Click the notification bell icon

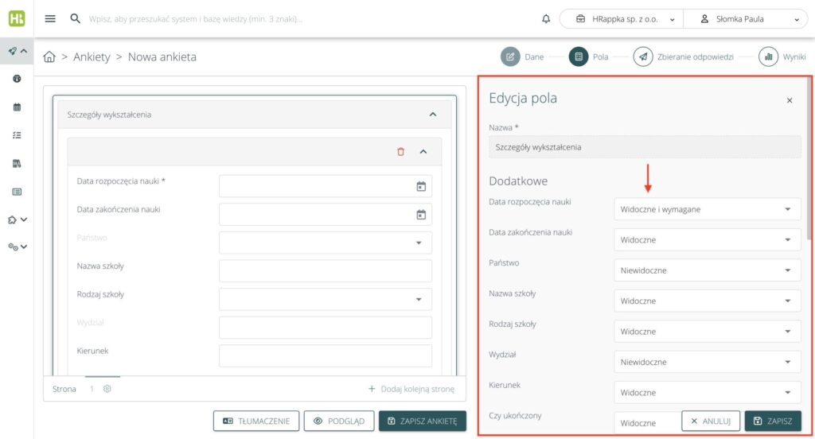coord(545,18)
